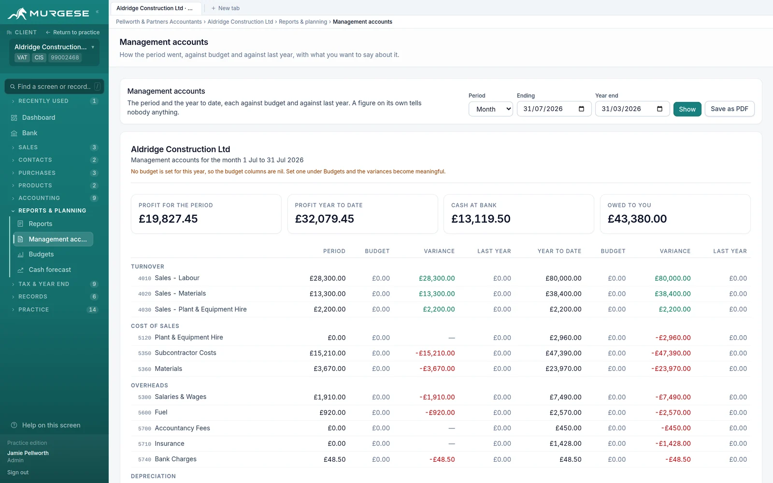Click the Cash forecast line chart icon
The image size is (773, 483).
click(x=20, y=270)
